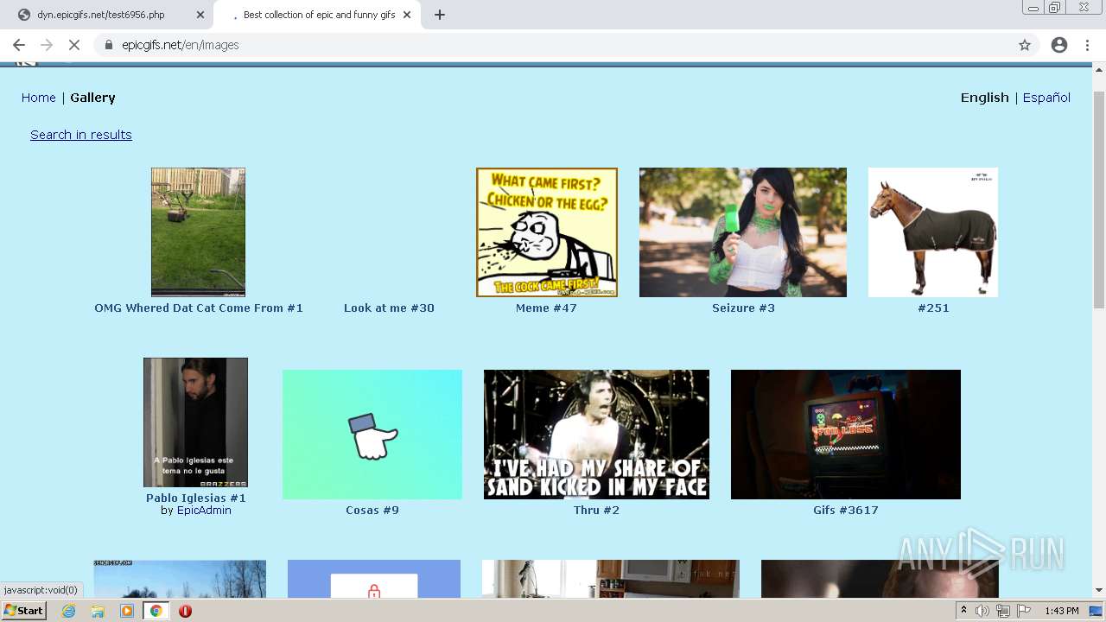Viewport: 1106px width, 622px height.
Task: Open the sand kicked in my face thumbnail
Action: [596, 435]
